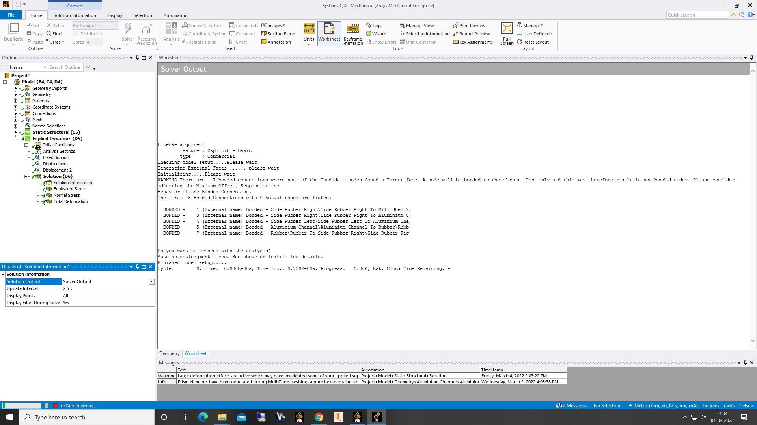
Task: Toggle the Distributed checkbox
Action: coord(76,34)
